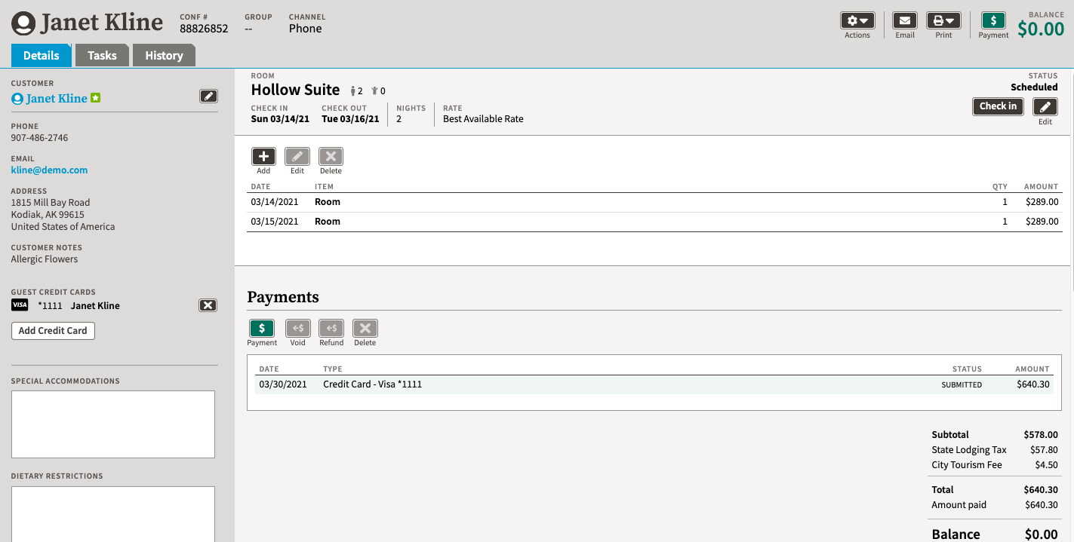Viewport: 1074px width, 542px height.
Task: Click the Print icon in top bar
Action: pyautogui.click(x=938, y=20)
